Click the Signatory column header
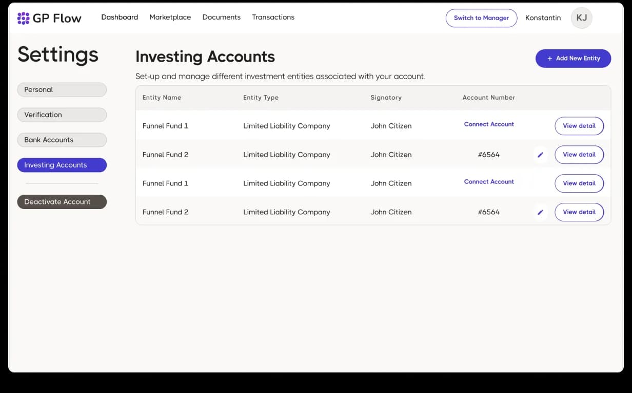 386,98
